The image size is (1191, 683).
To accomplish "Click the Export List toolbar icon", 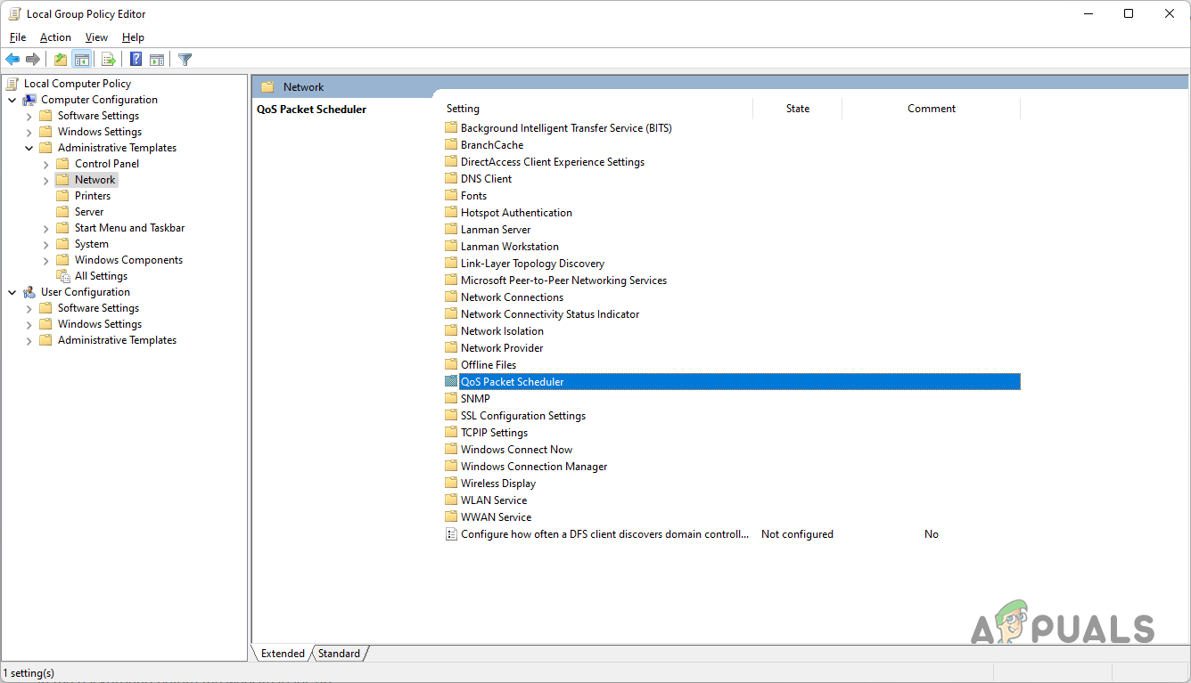I will coord(109,60).
